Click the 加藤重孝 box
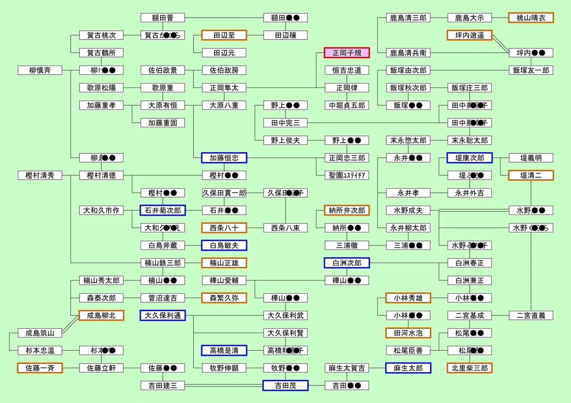 click(101, 106)
